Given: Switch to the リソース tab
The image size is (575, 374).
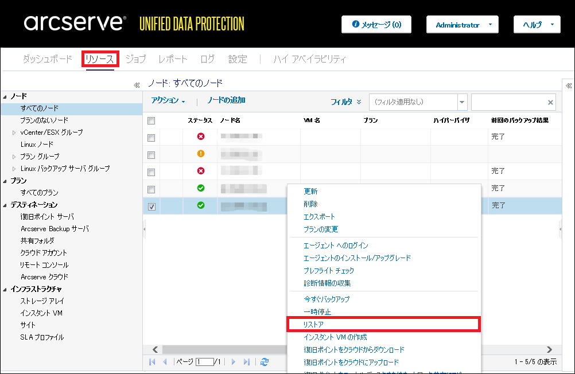Looking at the screenshot, I should pyautogui.click(x=100, y=59).
